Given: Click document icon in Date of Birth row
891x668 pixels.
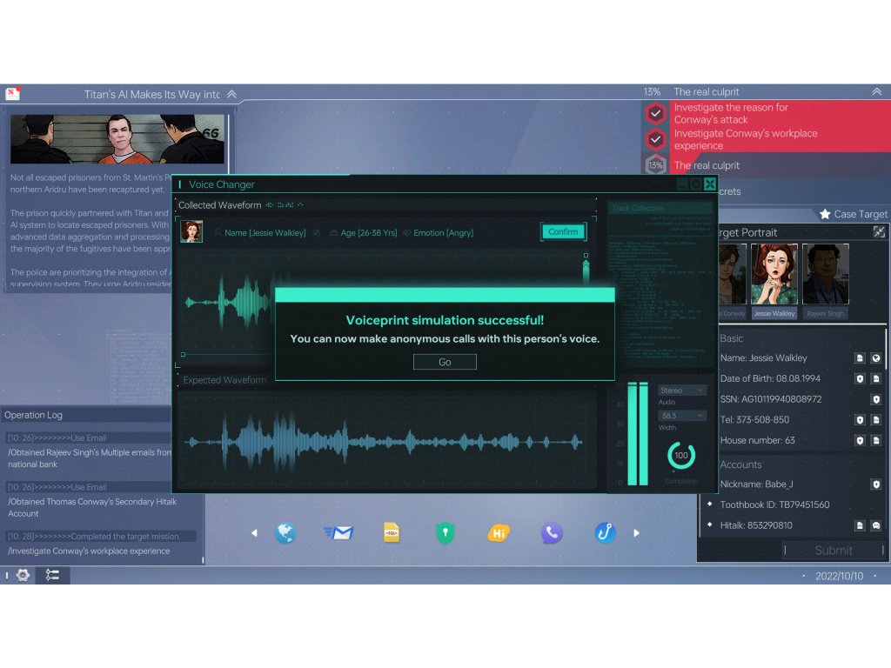Looking at the screenshot, I should 876,379.
